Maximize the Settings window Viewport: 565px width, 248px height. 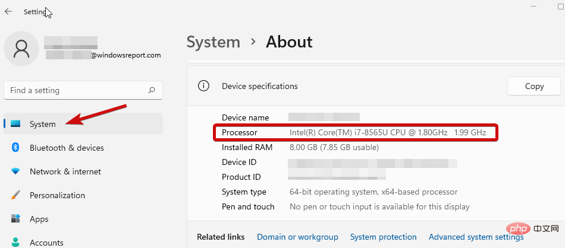[561, 7]
